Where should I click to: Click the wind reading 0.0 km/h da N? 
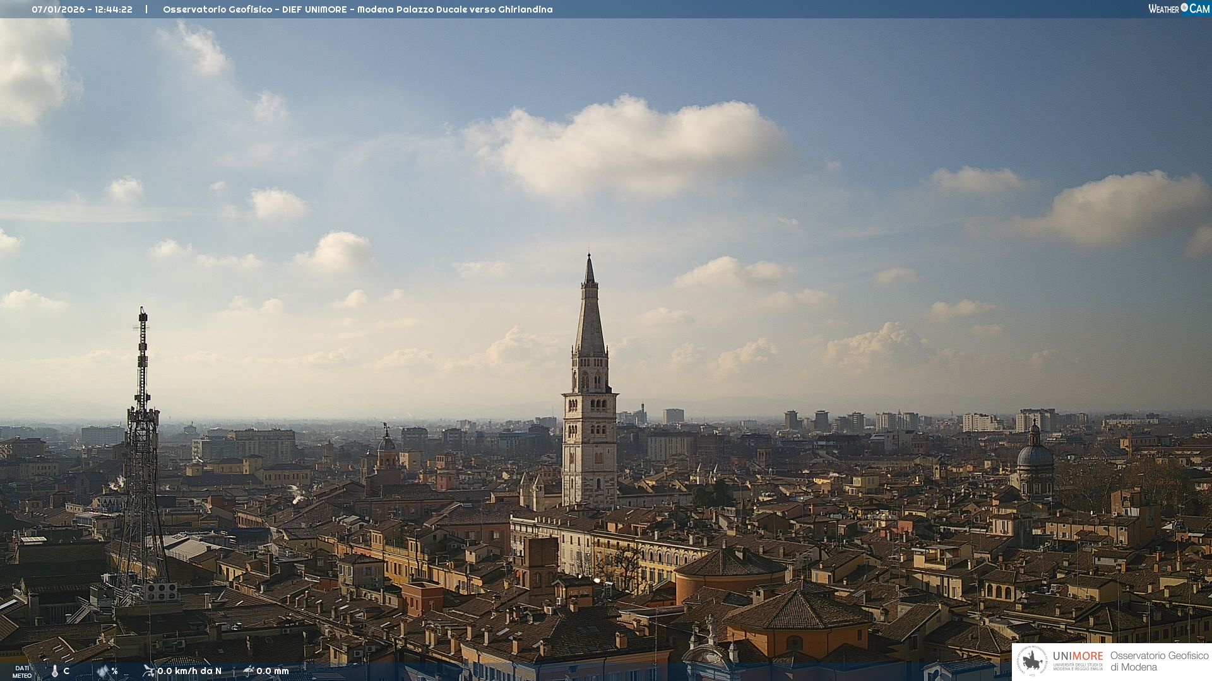tap(189, 671)
